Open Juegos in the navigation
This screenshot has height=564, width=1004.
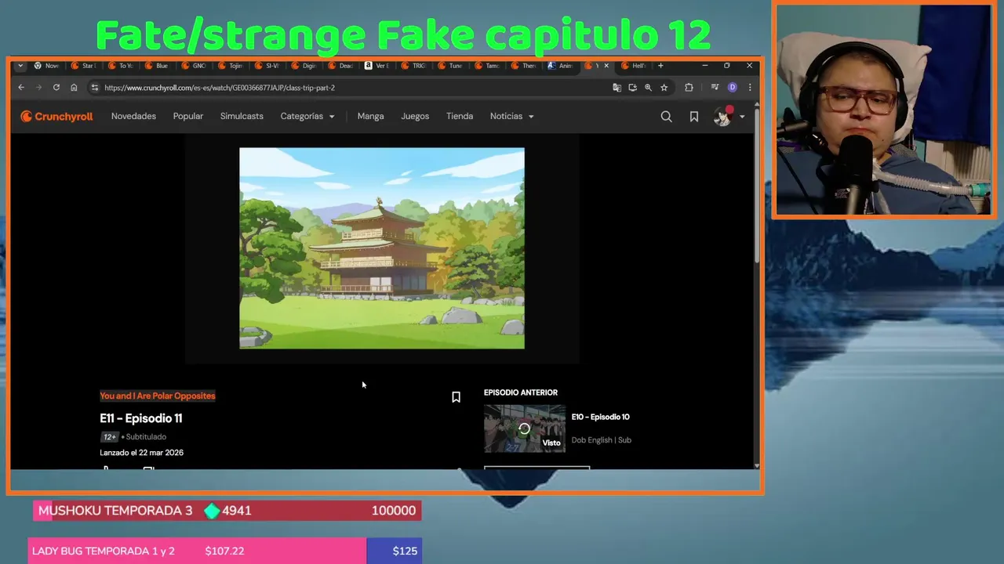coord(415,117)
